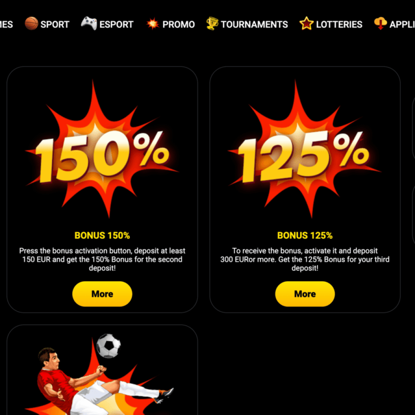
Task: Click the gamepad icon beside Esport
Action: (x=89, y=23)
